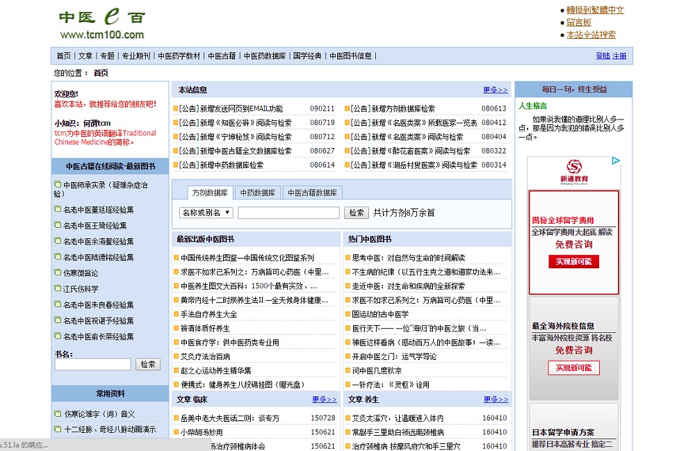Switch to the 中医古籍数据库 tab
The height and width of the screenshot is (451, 695).
tap(312, 192)
